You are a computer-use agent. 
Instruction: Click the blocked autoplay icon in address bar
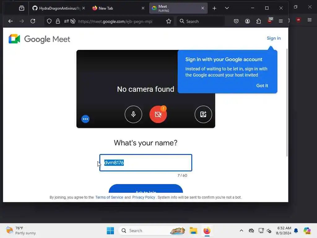[x=73, y=21]
